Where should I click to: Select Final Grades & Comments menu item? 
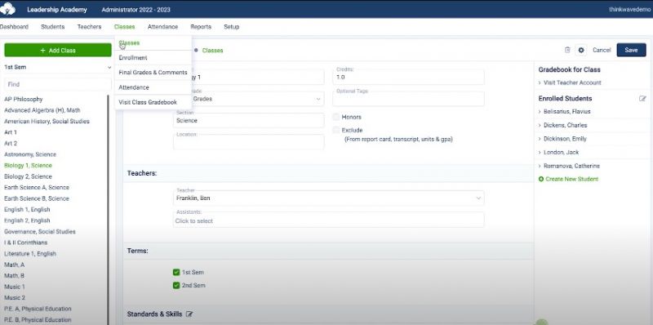[x=153, y=73]
